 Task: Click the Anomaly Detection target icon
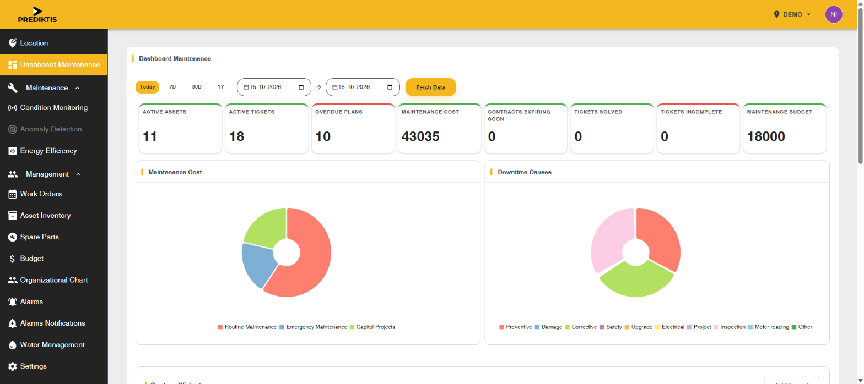click(x=12, y=129)
